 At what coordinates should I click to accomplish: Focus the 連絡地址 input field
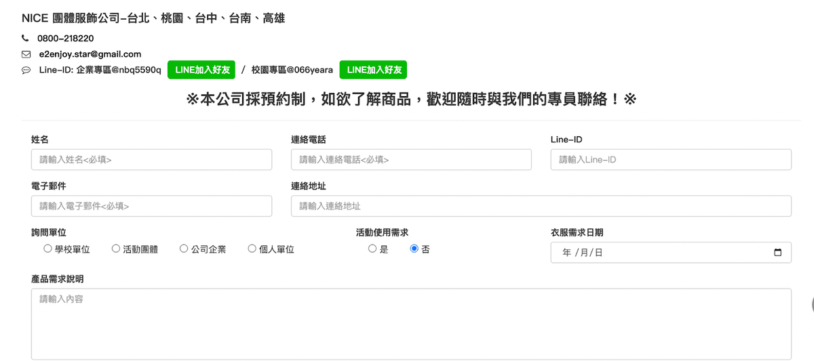[541, 206]
